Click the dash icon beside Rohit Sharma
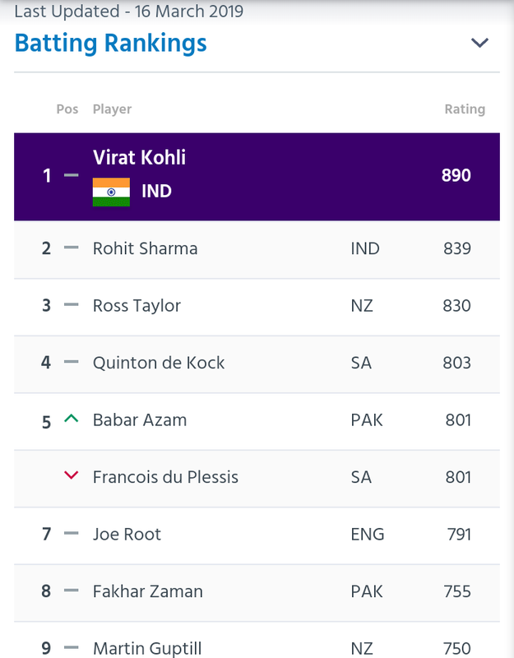This screenshot has width=514, height=658. click(x=72, y=248)
